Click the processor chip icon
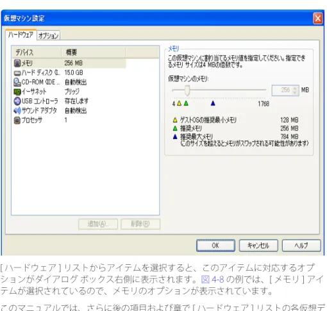Viewport: 327px width, 311px height. click(17, 120)
